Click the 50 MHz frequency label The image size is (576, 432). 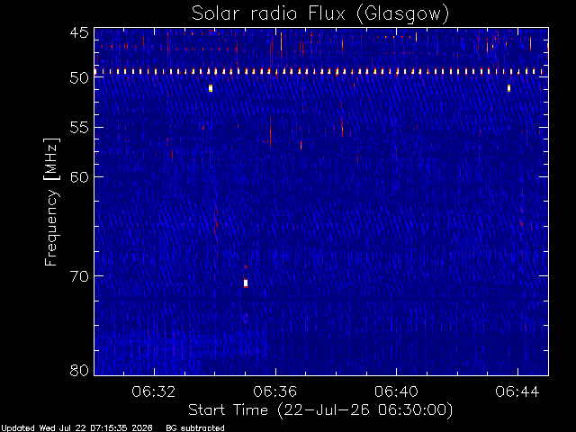79,77
